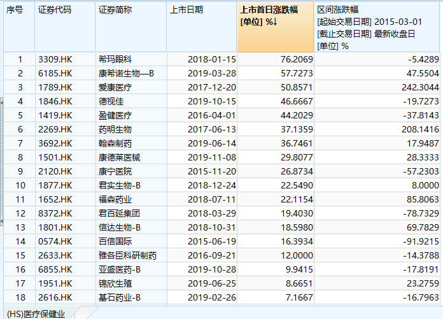Click row number 10 cell

coord(20,185)
